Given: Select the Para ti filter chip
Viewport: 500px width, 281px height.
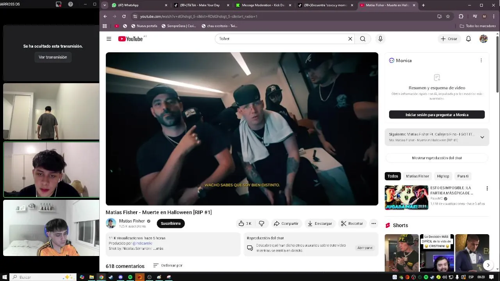Looking at the screenshot, I should (463, 176).
